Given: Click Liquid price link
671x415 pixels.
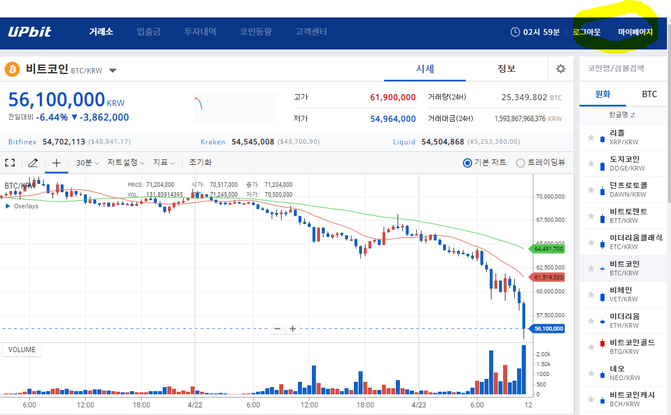Looking at the screenshot, I should 456,142.
